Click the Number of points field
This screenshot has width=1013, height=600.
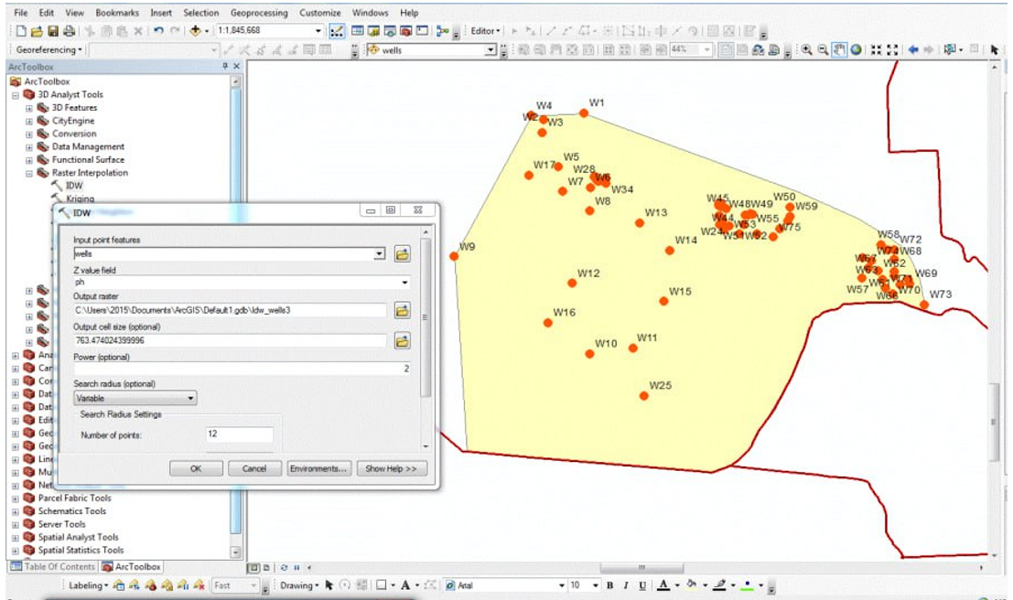[239, 434]
